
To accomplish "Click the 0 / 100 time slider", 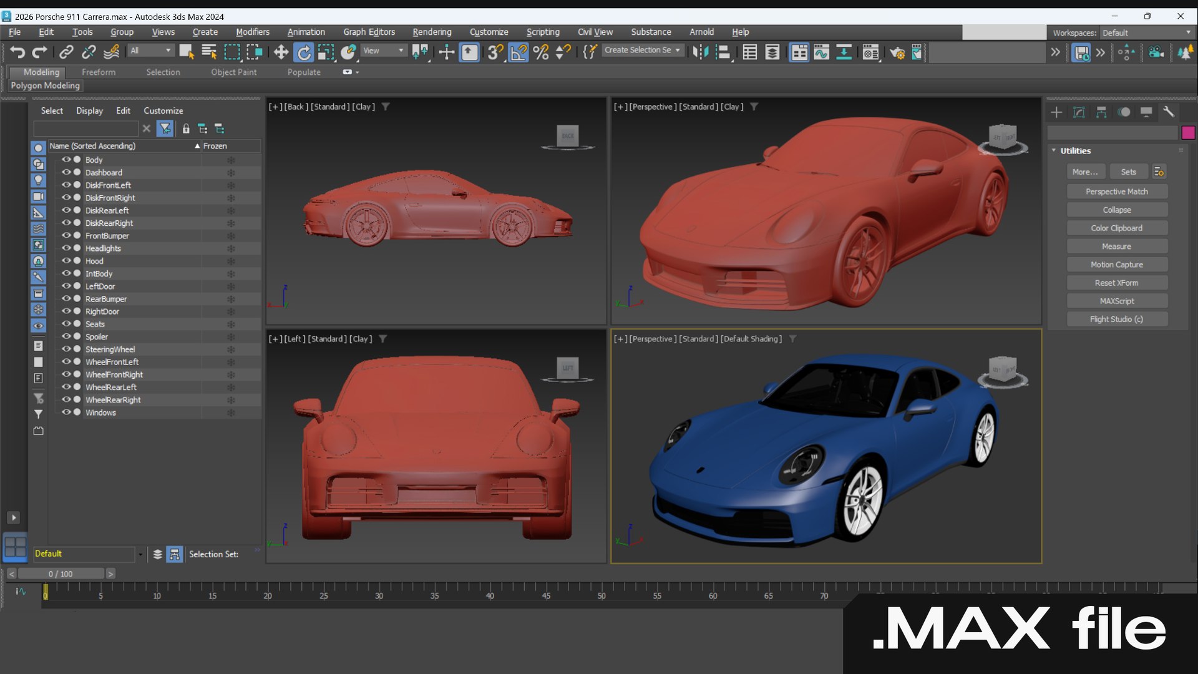I will (61, 574).
